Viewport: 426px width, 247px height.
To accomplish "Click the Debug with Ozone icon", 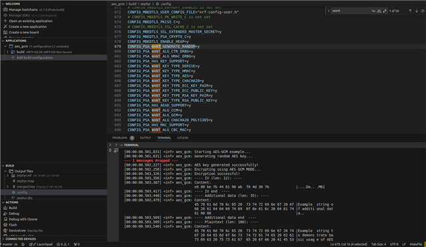I will (x=5, y=219).
